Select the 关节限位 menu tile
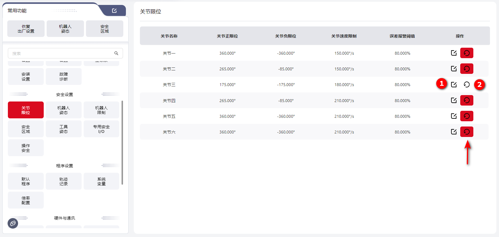The image size is (499, 237). point(26,110)
